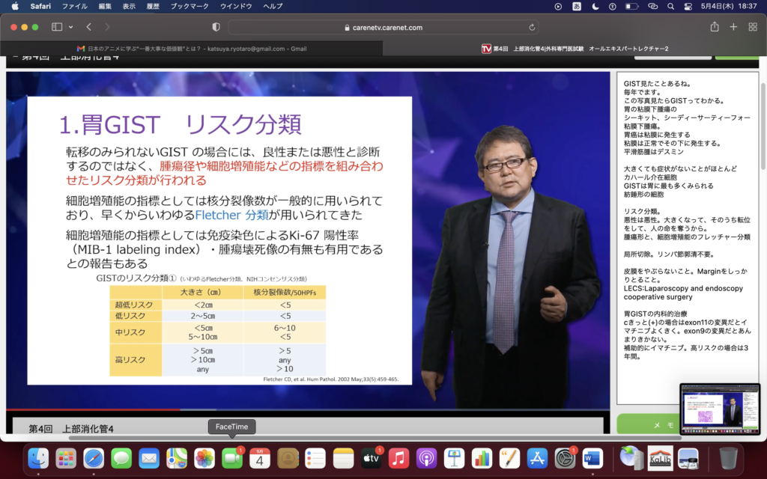Toggle Do Not Disturb moon icon
The width and height of the screenshot is (767, 479).
pos(595,6)
